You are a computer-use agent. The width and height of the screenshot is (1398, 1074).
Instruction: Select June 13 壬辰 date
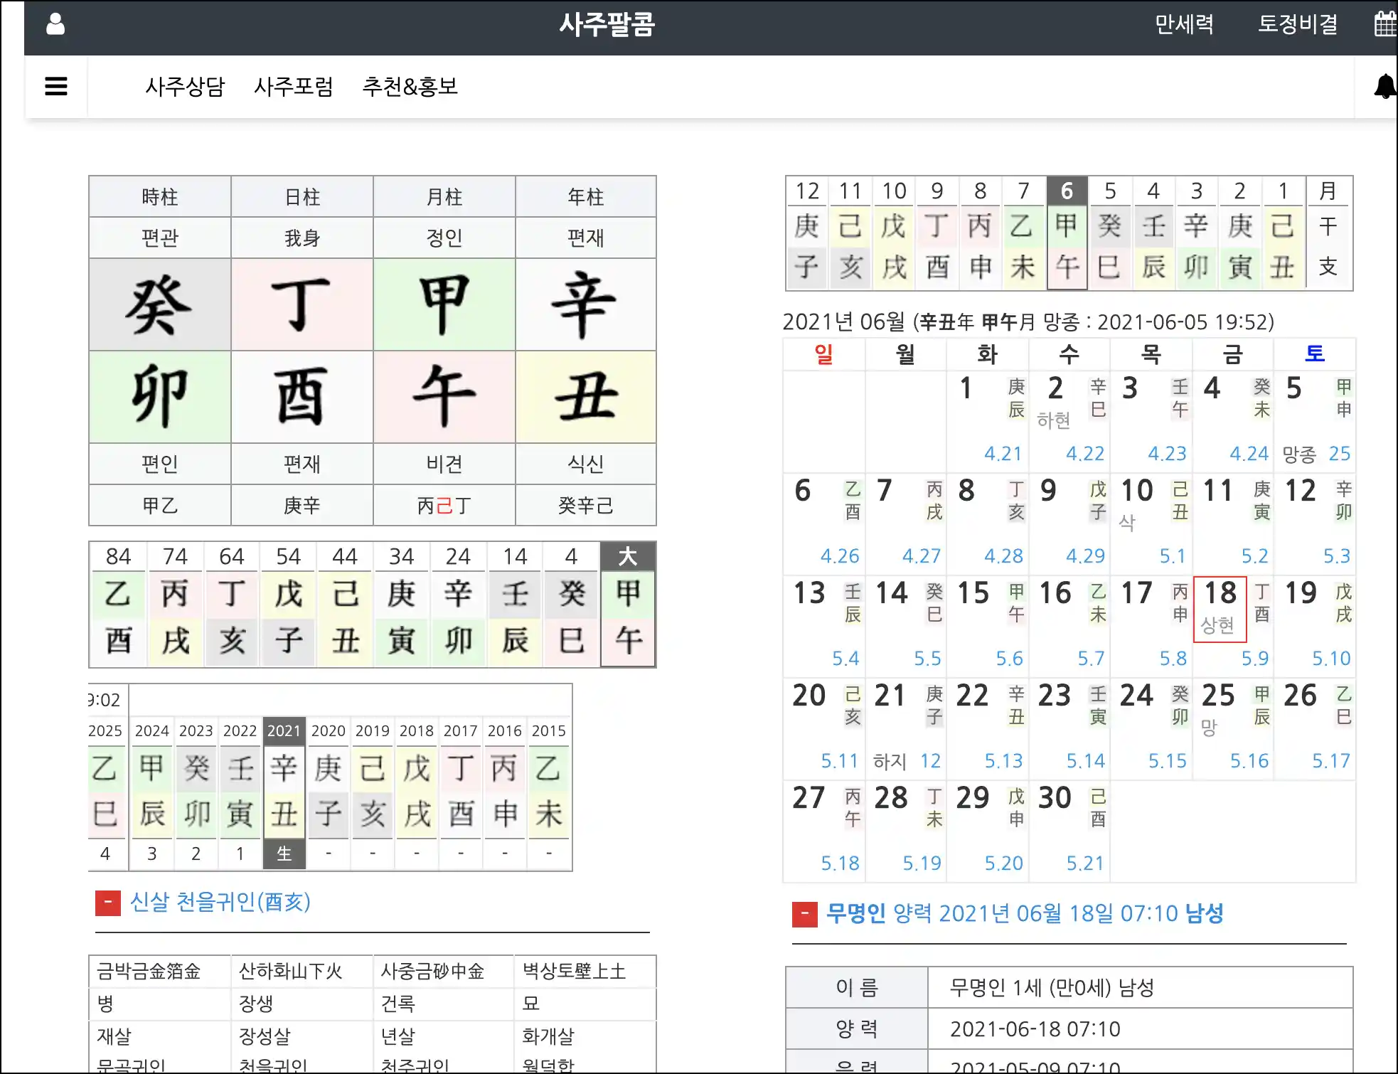[x=824, y=626]
